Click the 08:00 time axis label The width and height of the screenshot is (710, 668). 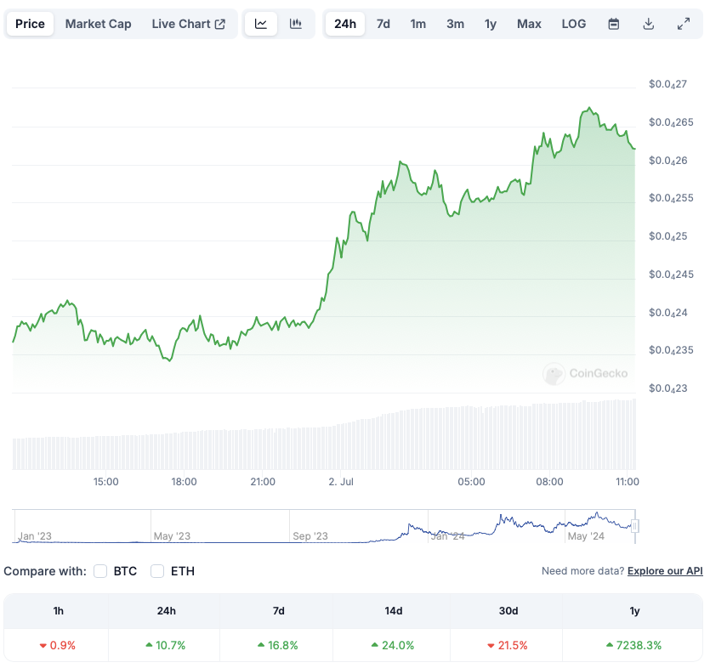(x=549, y=482)
